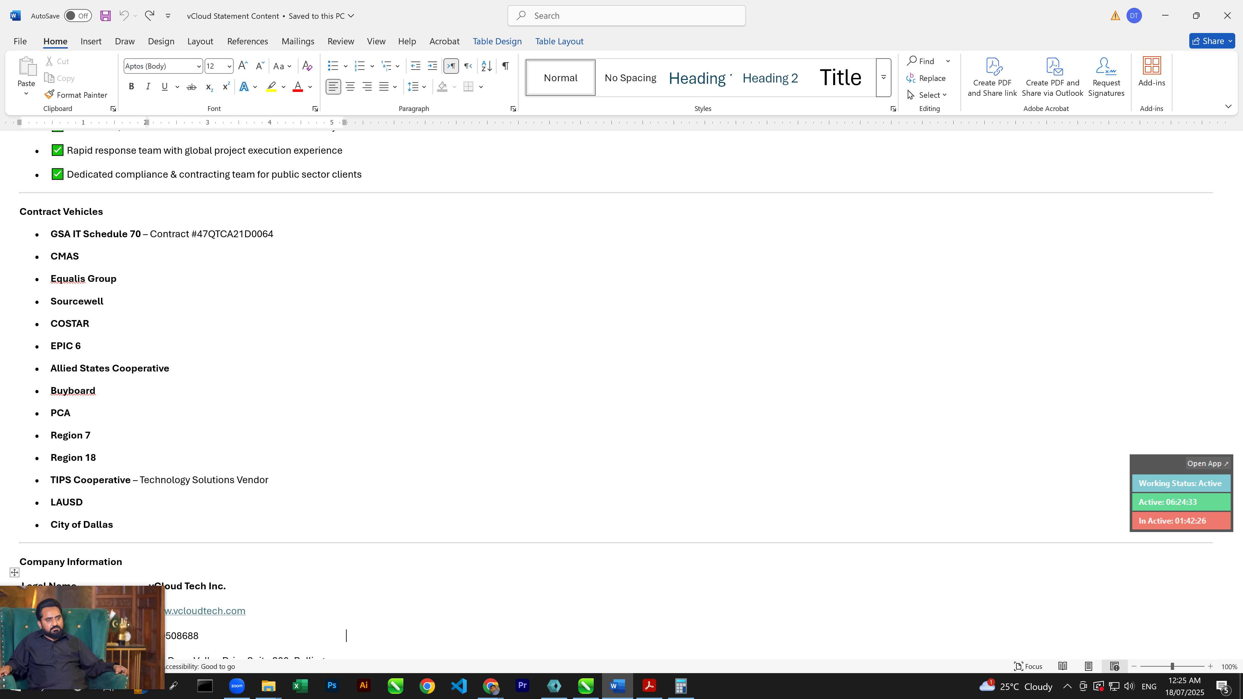The height and width of the screenshot is (699, 1243).
Task: Switch to the References tab
Action: click(248, 41)
